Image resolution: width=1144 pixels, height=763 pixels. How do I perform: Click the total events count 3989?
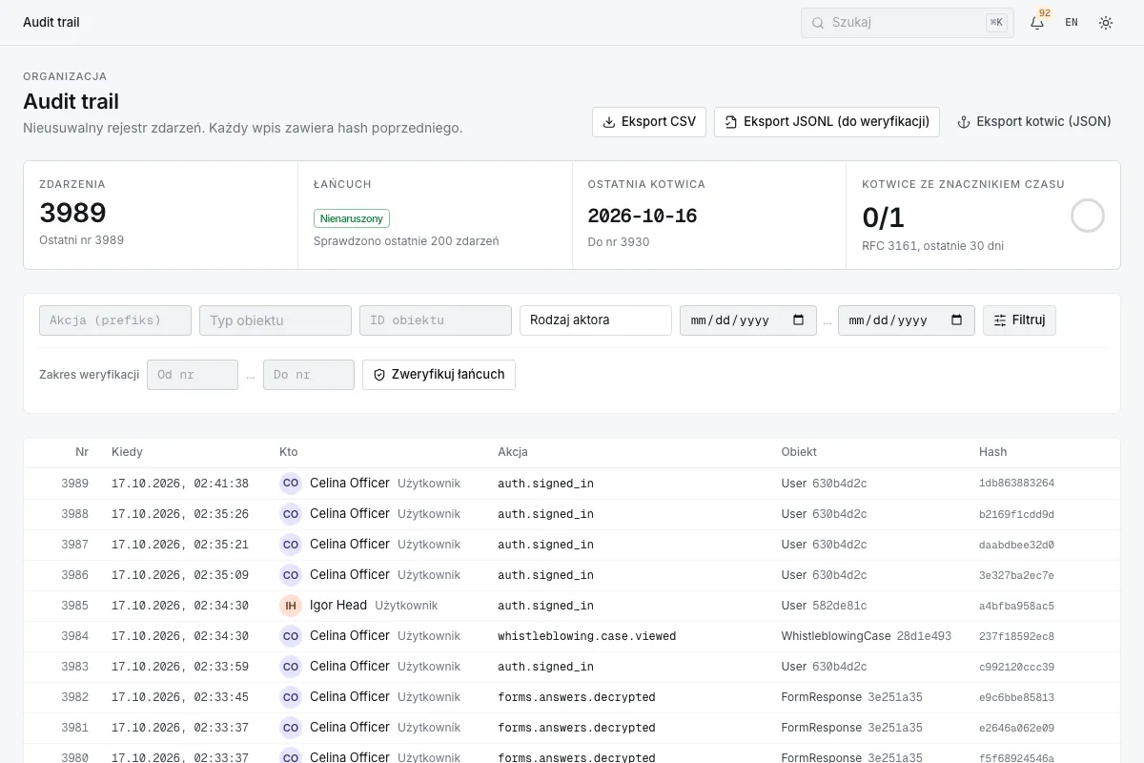click(x=72, y=213)
